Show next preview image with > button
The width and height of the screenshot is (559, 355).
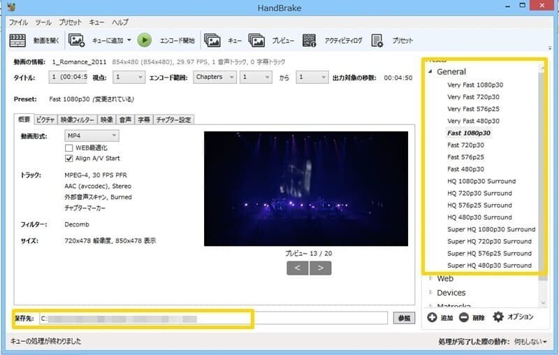click(x=321, y=268)
